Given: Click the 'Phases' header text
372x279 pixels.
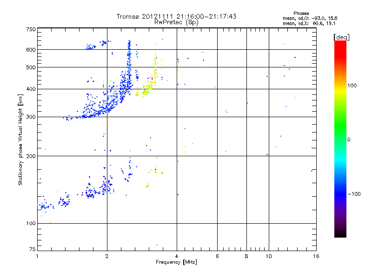Looking at the screenshot, I should (301, 13).
